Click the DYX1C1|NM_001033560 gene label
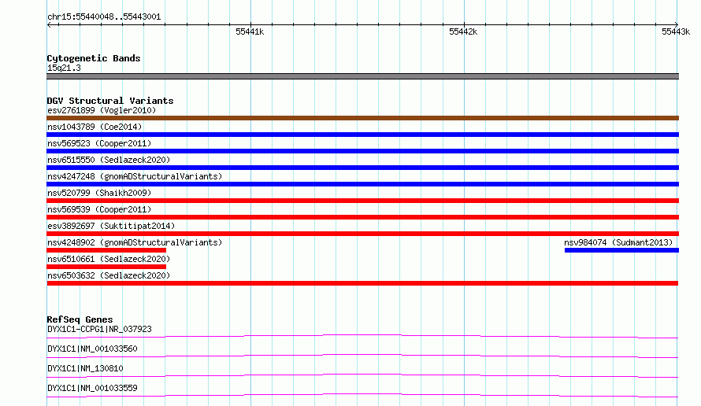 [x=92, y=349]
